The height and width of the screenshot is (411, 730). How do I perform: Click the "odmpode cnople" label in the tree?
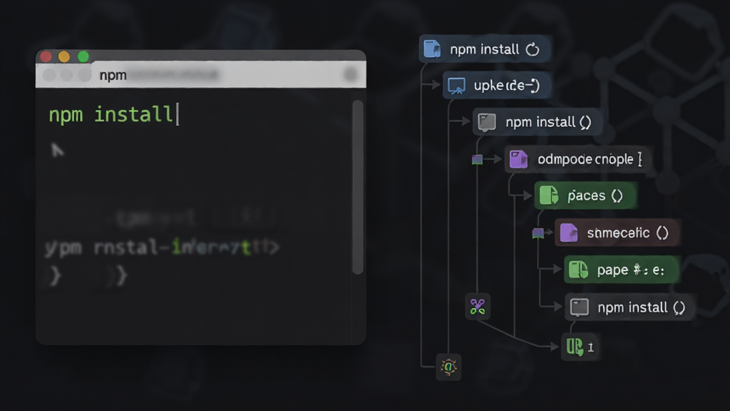[585, 159]
